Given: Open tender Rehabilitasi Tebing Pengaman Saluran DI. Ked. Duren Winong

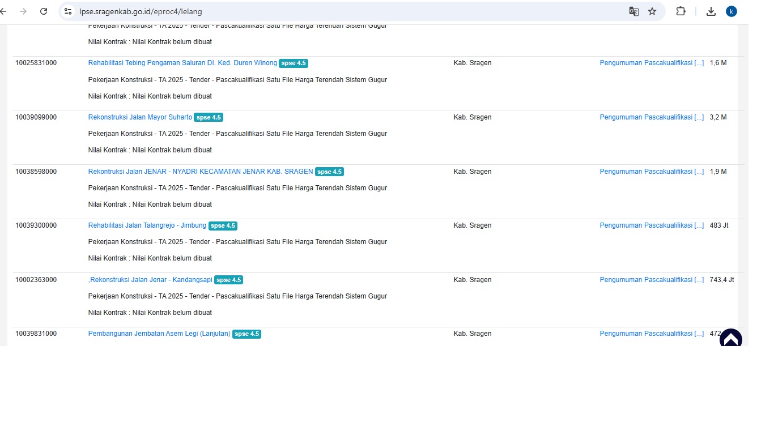Looking at the screenshot, I should (182, 63).
